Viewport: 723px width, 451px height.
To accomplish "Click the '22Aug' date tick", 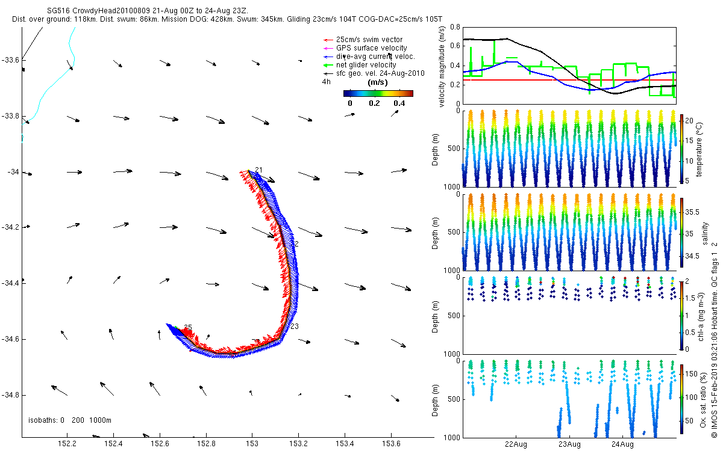I will point(516,444).
